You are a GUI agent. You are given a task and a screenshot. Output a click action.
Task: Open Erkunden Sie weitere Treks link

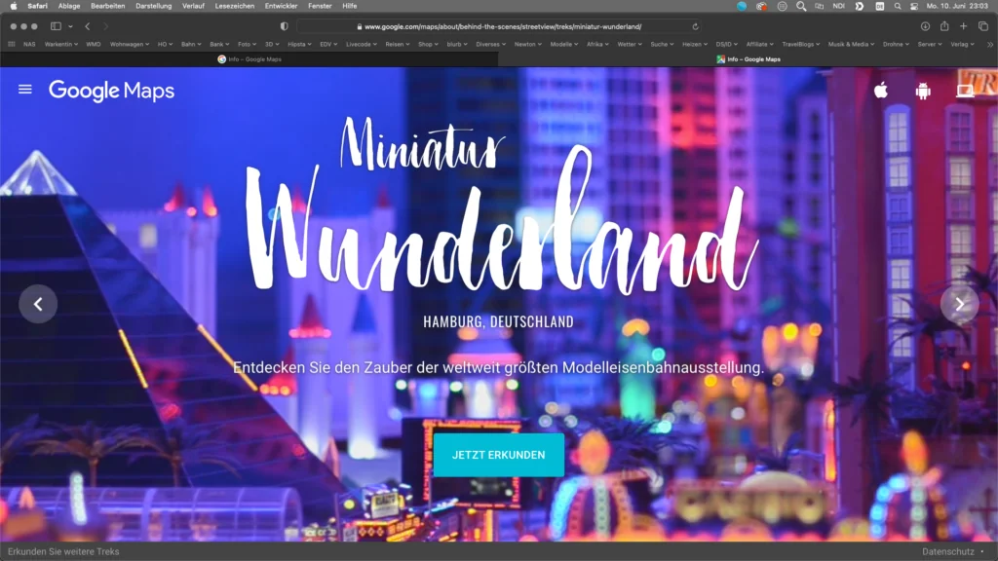(63, 551)
